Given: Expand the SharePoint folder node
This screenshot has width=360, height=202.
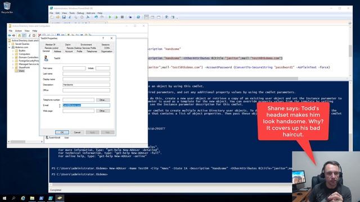Looking at the screenshot, I should click(x=13, y=67).
